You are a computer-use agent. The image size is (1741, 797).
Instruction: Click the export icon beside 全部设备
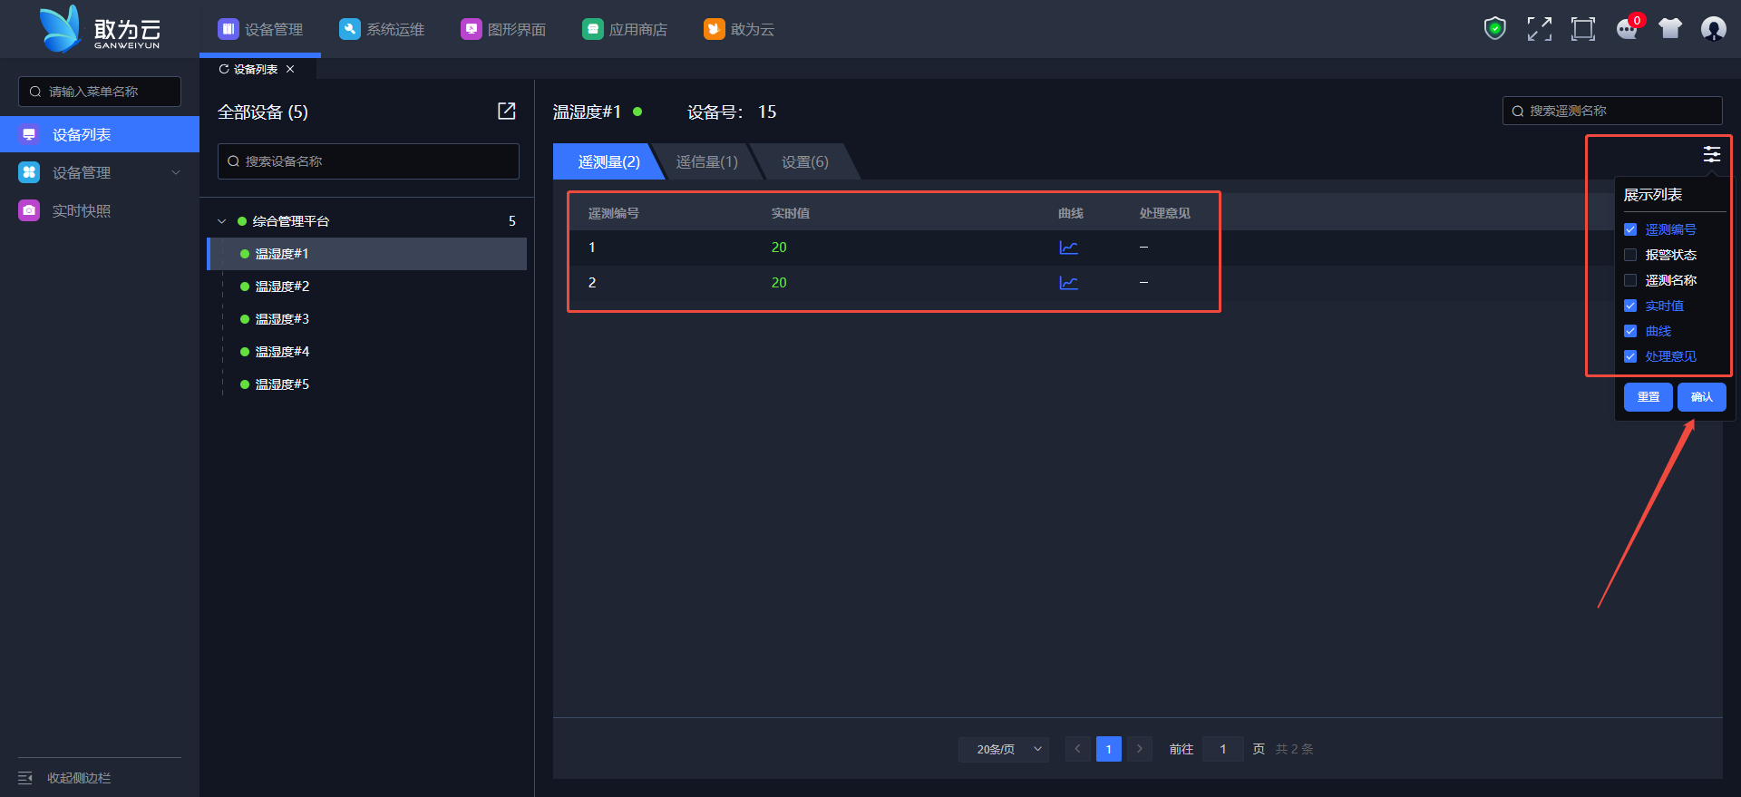507,111
